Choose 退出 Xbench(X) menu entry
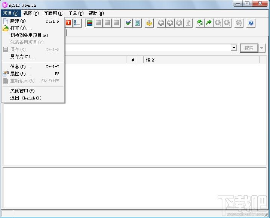Viewport: 270px width, 218px height. point(33,98)
